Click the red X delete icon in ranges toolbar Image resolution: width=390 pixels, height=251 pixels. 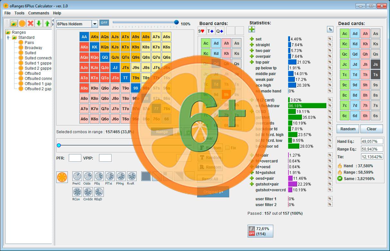pos(31,23)
